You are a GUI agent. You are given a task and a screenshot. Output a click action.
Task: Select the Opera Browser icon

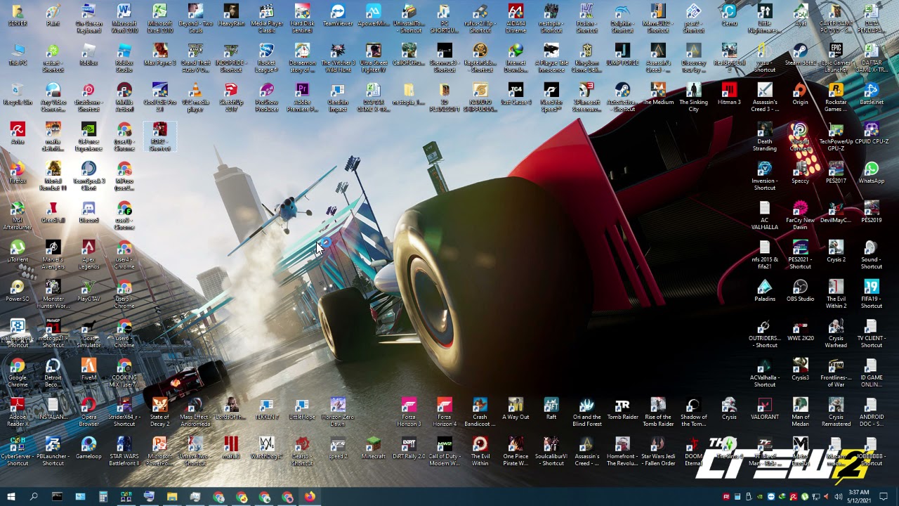pyautogui.click(x=88, y=413)
